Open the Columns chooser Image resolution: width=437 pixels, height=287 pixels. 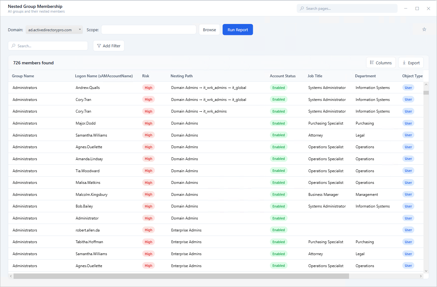[381, 63]
